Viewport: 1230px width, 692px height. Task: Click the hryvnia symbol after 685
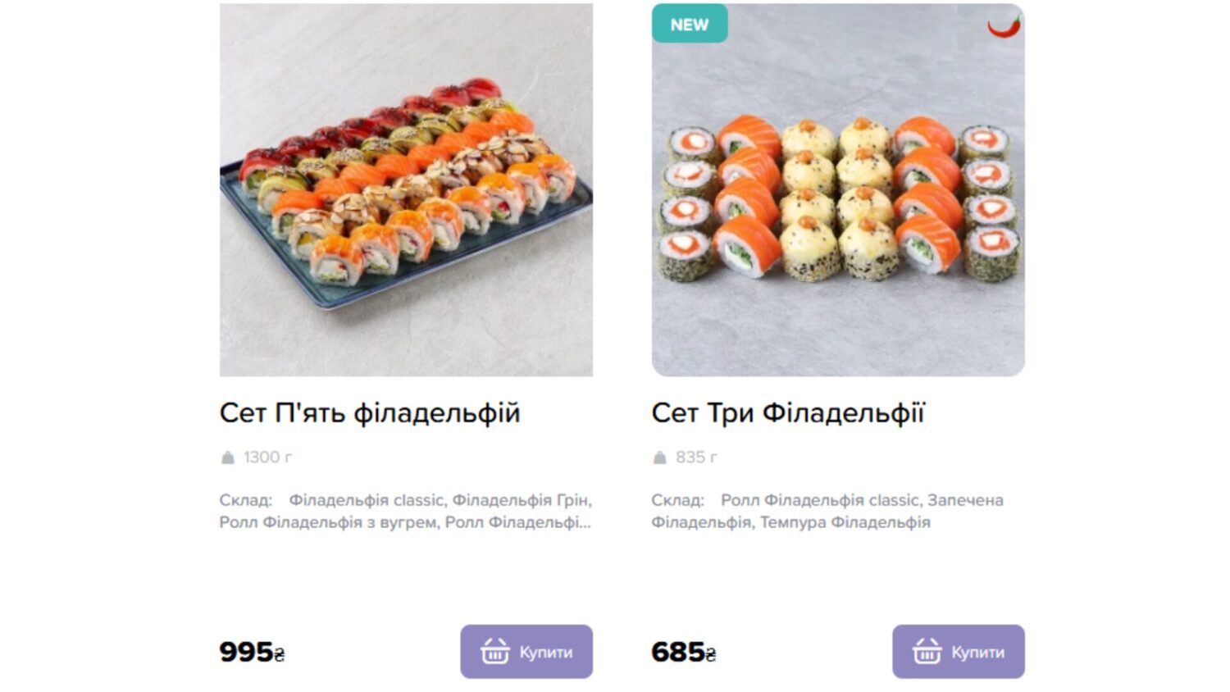[711, 653]
